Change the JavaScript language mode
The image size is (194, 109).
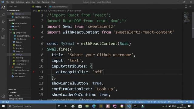(162, 102)
